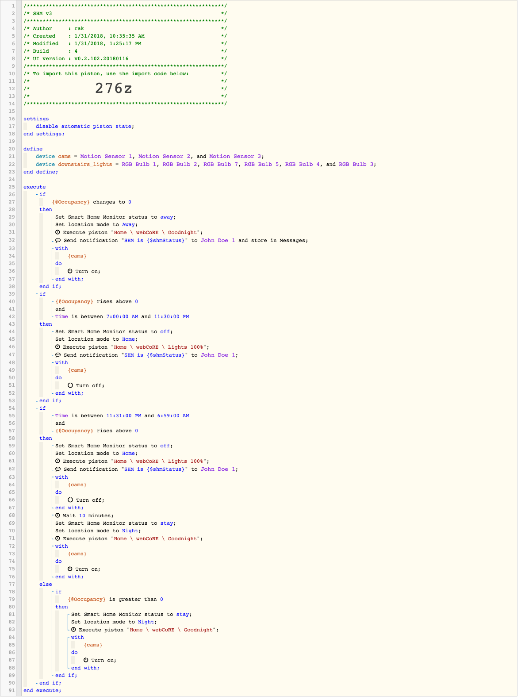Click the '7:00:00 AM' time value
The image size is (521, 700).
click(122, 316)
